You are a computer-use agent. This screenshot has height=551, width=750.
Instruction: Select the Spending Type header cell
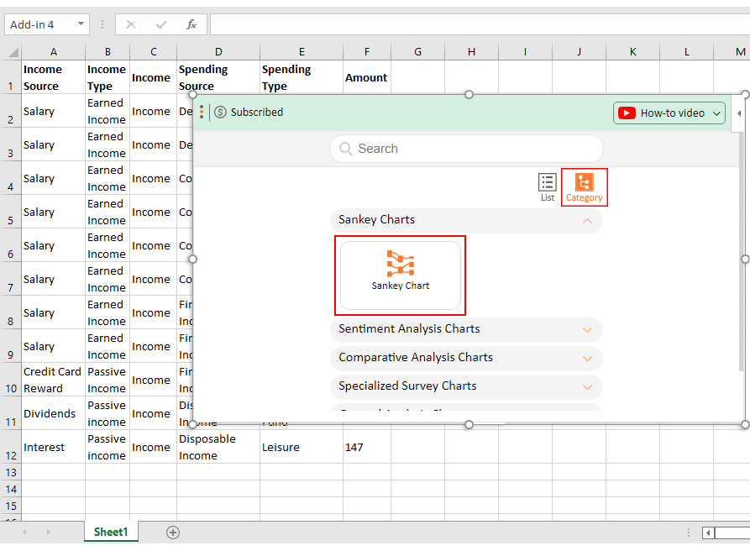coord(302,77)
